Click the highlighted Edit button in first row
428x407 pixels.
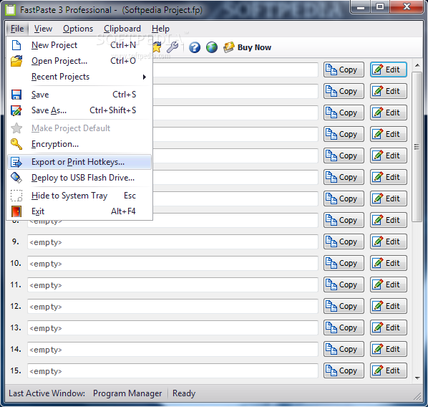389,70
